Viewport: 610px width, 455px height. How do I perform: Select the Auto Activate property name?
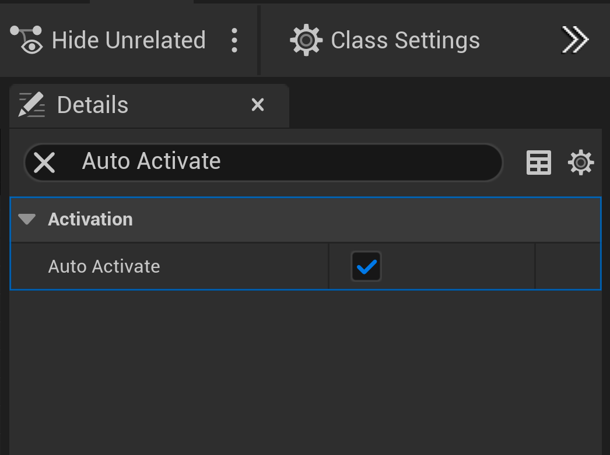click(104, 267)
